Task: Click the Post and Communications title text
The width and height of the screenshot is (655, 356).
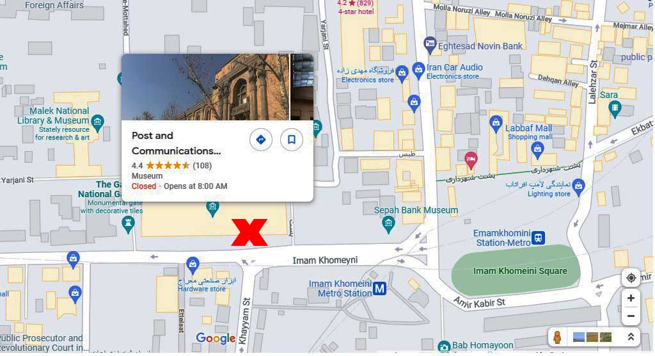Action: (176, 143)
